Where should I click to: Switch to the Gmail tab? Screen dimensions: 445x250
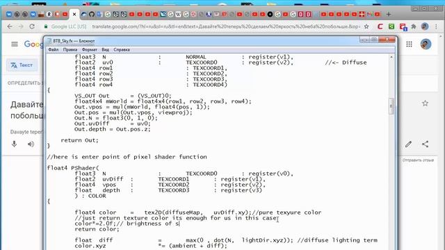369,14
